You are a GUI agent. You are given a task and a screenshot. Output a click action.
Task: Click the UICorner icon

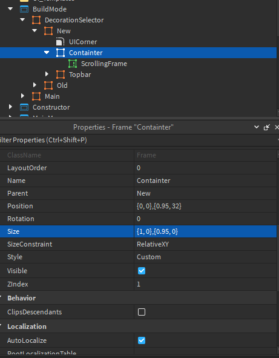[x=61, y=42]
